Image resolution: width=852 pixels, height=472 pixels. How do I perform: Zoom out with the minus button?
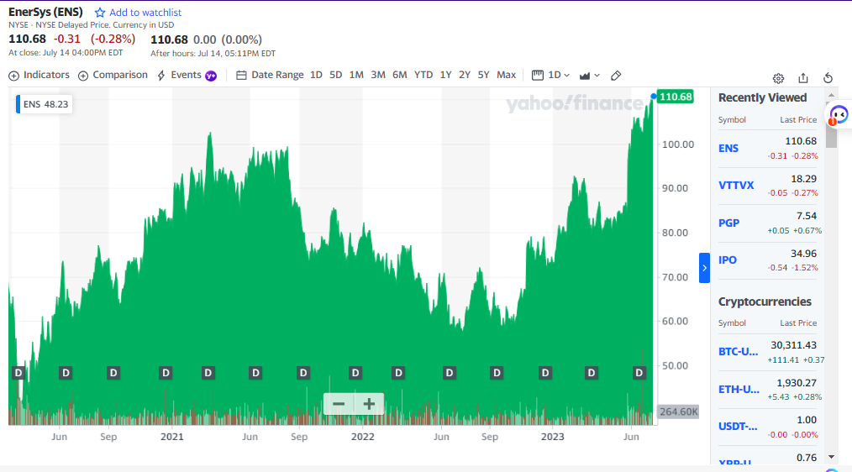point(339,404)
